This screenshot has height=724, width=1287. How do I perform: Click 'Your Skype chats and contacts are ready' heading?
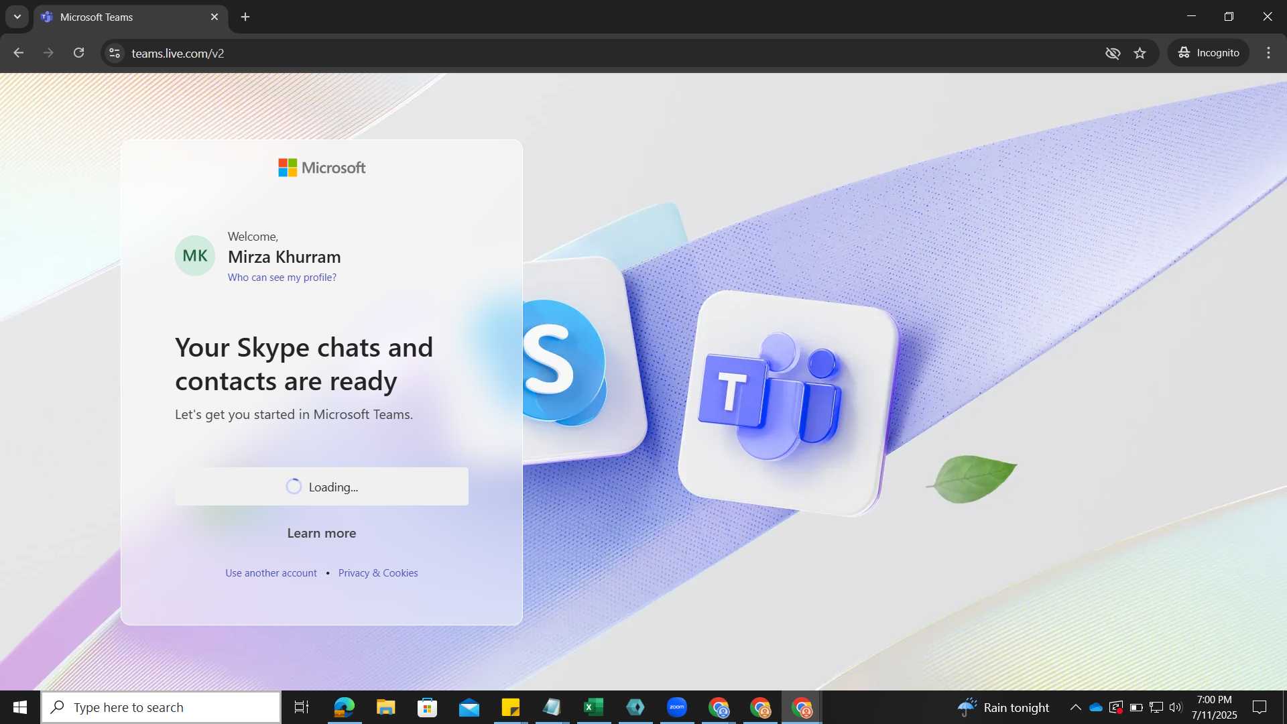point(304,364)
